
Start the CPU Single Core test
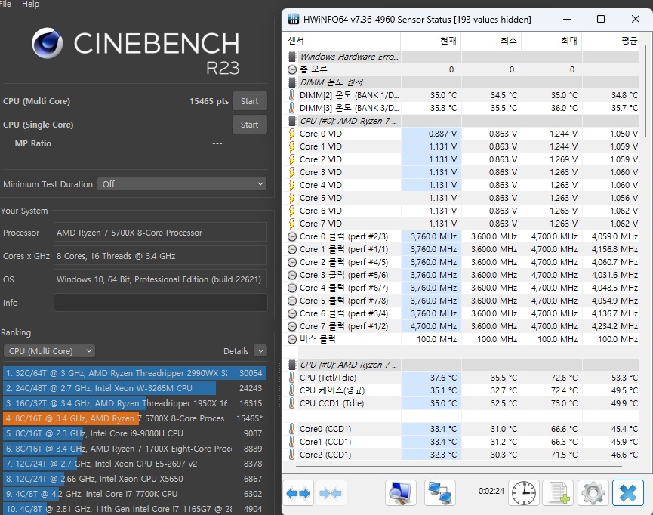point(249,125)
